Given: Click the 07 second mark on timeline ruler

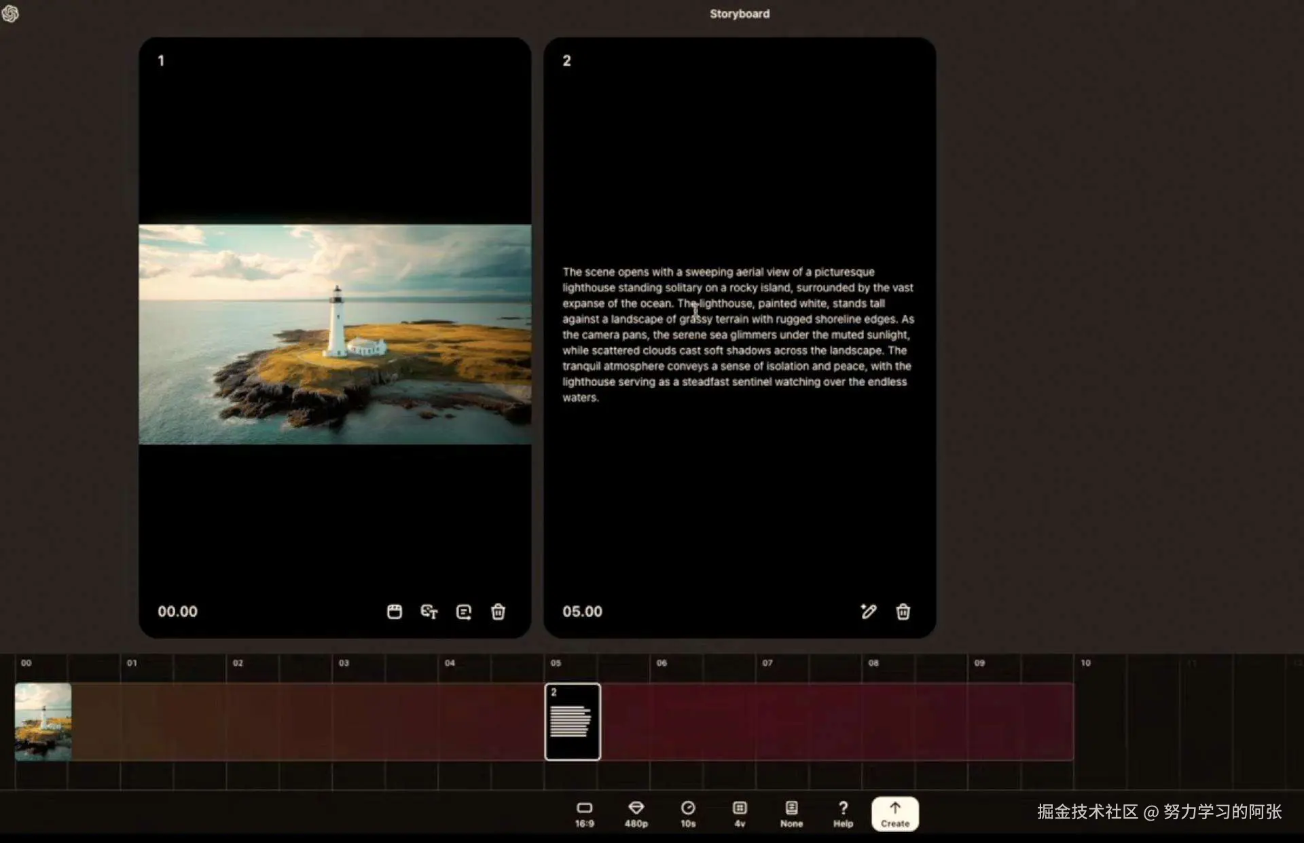Looking at the screenshot, I should coord(767,663).
